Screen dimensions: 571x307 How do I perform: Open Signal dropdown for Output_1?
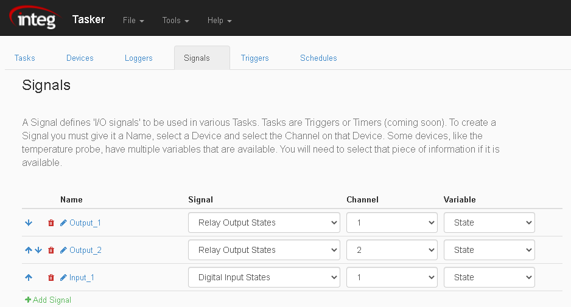(x=264, y=222)
